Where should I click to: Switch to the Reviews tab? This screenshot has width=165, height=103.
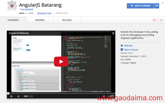click(40, 20)
